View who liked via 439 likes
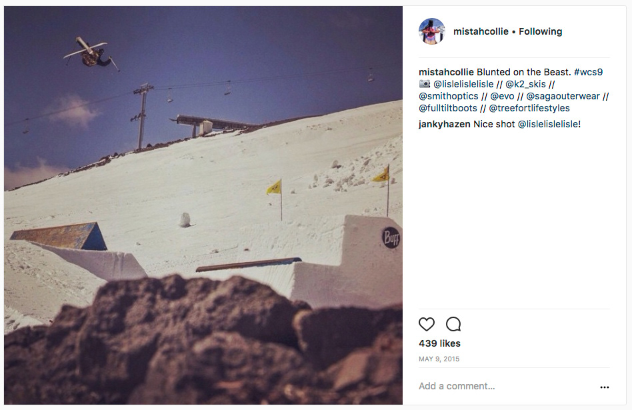This screenshot has width=632, height=410. click(439, 343)
